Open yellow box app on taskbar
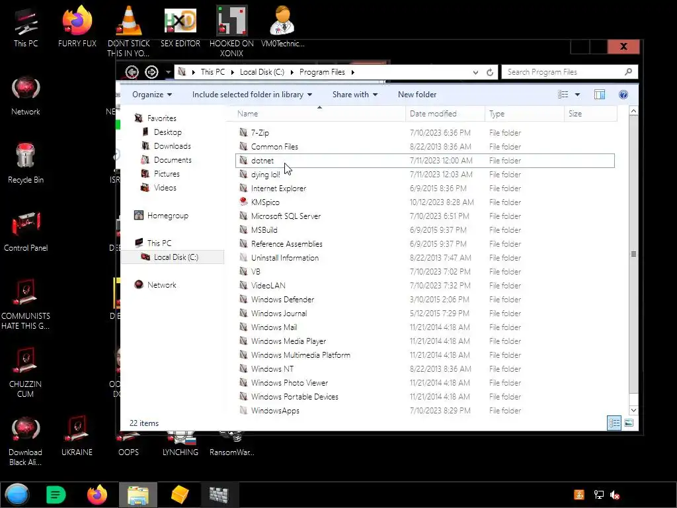Image resolution: width=677 pixels, height=508 pixels. (x=180, y=495)
